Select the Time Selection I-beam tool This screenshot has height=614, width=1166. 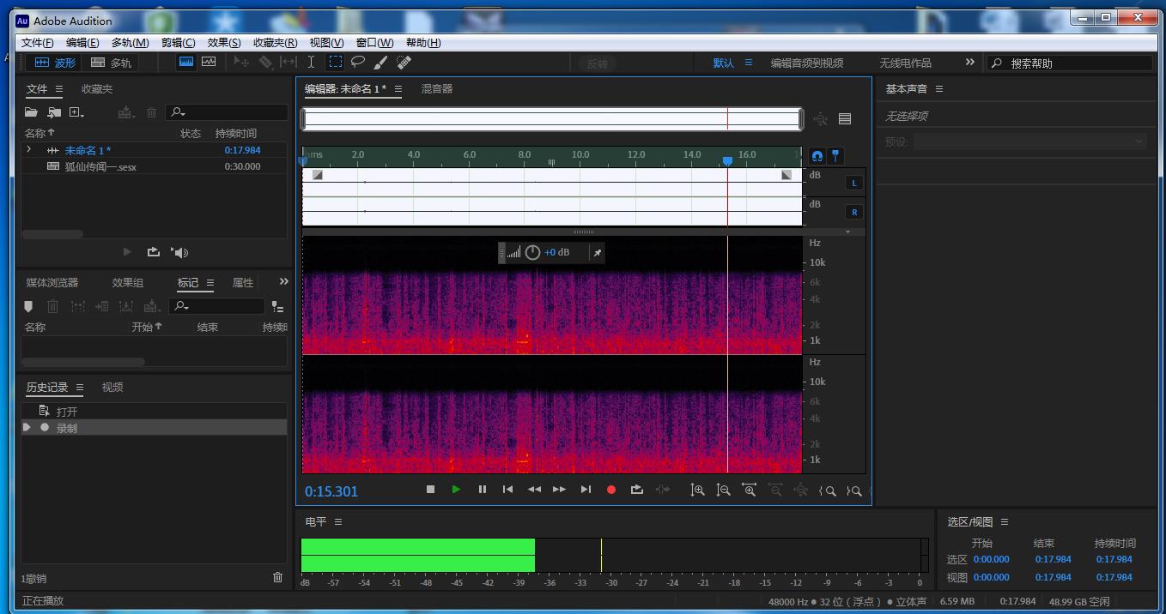[x=312, y=62]
